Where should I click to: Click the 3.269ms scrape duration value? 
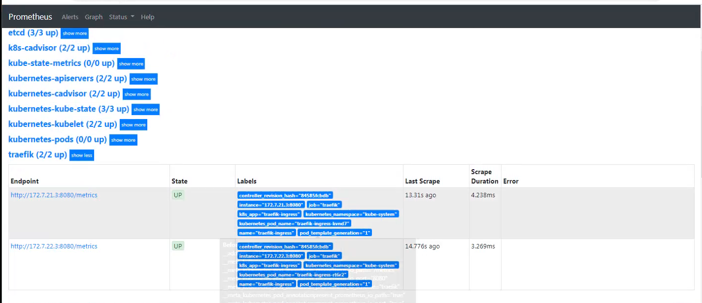coord(483,246)
